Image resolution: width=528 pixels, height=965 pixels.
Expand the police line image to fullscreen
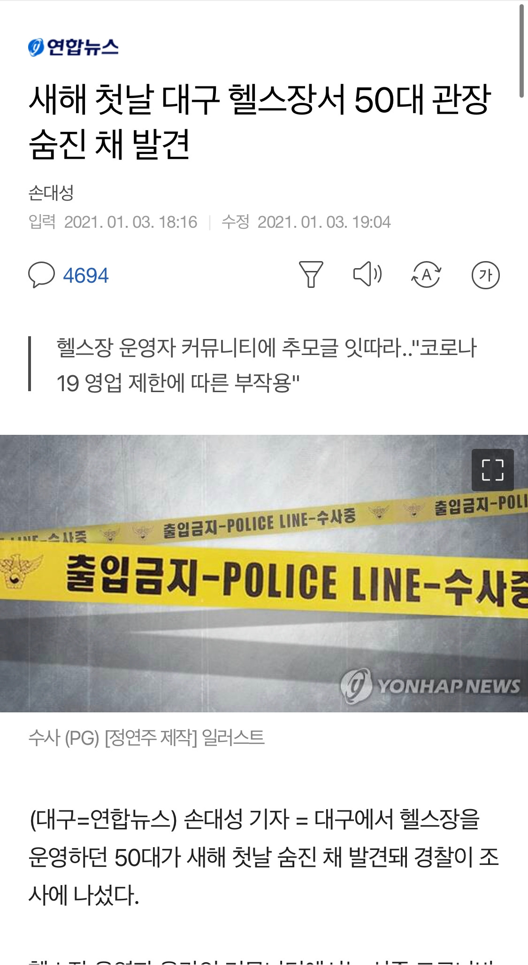(492, 470)
